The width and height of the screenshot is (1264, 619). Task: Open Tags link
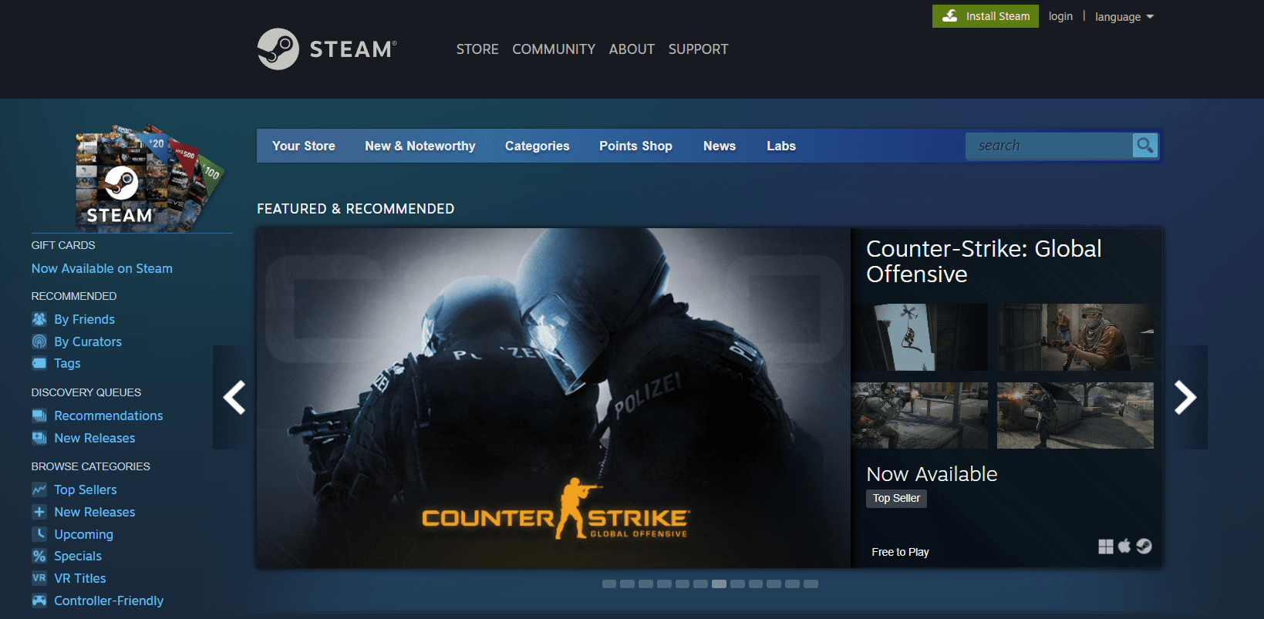(x=67, y=363)
